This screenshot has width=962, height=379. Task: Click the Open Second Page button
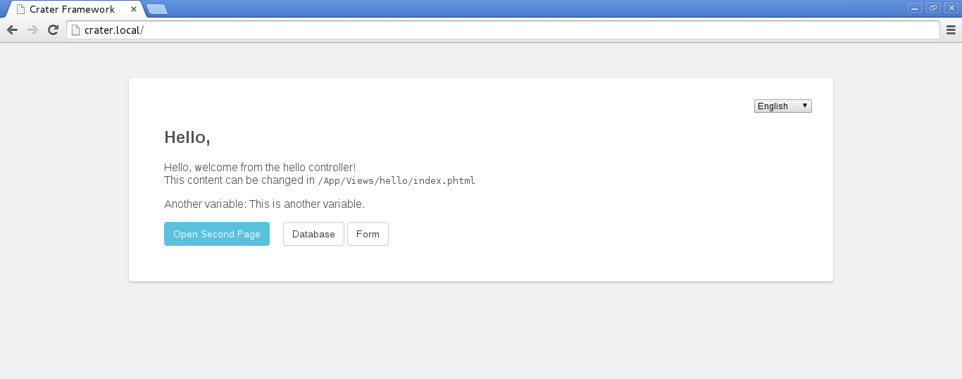coord(217,234)
